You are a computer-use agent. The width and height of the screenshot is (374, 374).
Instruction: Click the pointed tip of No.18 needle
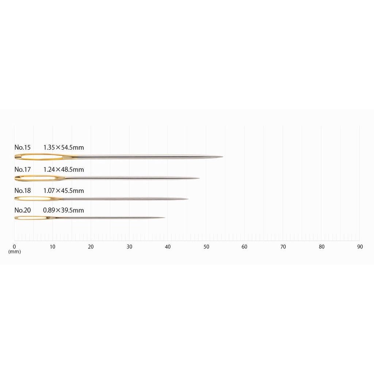click(184, 199)
